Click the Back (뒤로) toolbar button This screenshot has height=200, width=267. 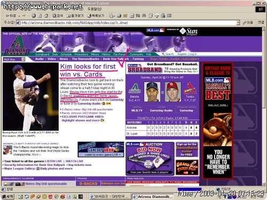pos(11,16)
